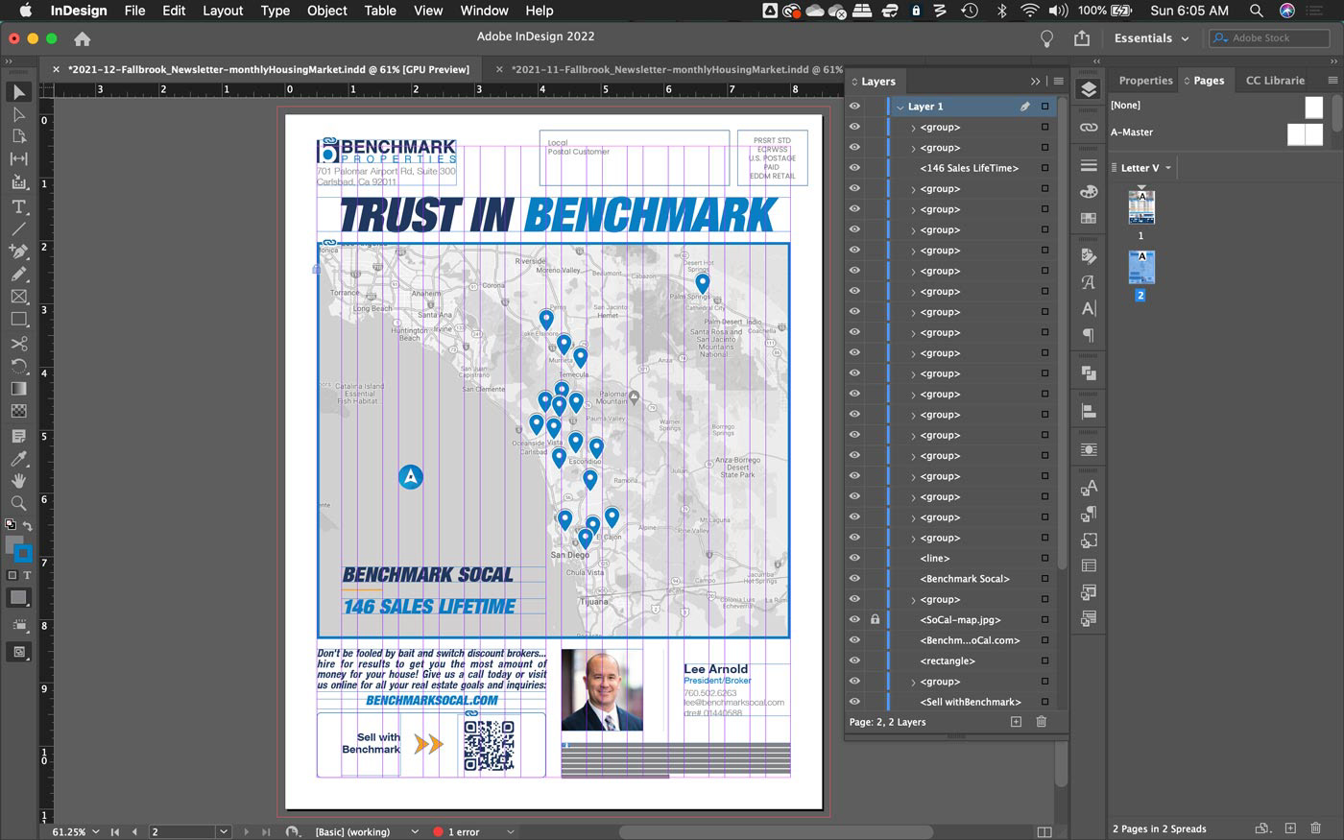The width and height of the screenshot is (1344, 840).
Task: Click the blue Stroke color swatch
Action: click(23, 554)
